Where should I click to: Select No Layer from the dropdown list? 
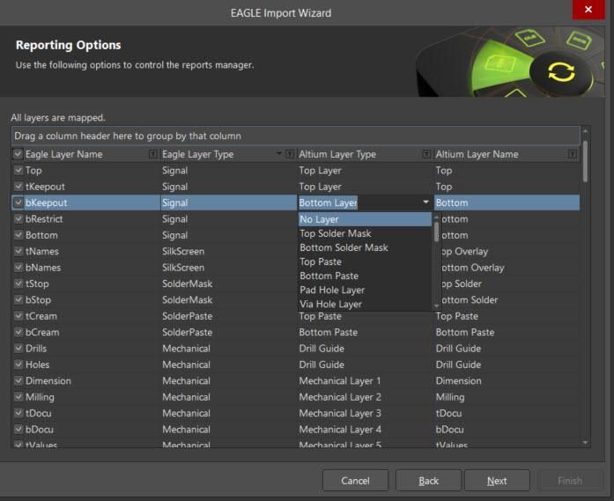pyautogui.click(x=365, y=219)
